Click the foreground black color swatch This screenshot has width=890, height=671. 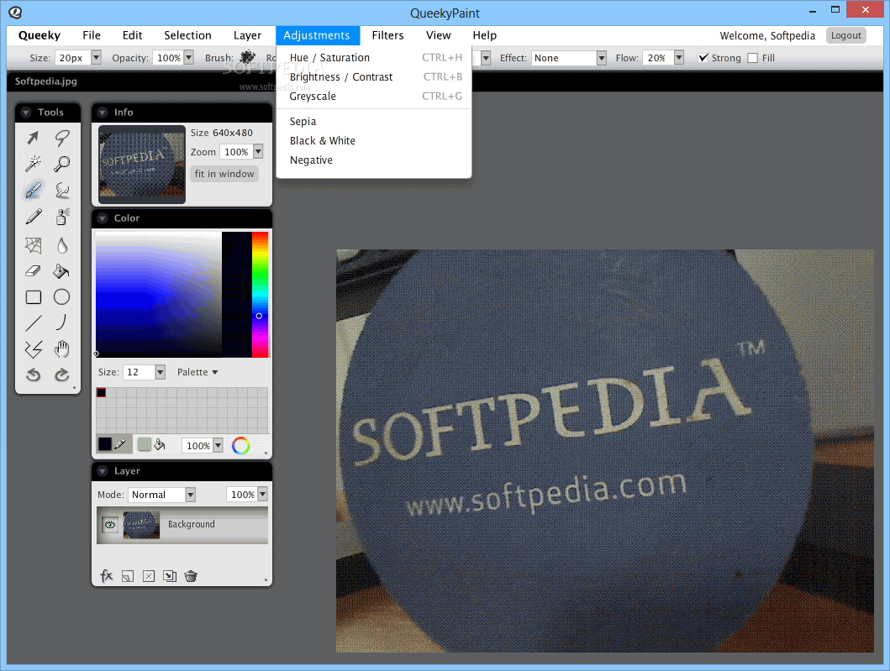pos(105,444)
